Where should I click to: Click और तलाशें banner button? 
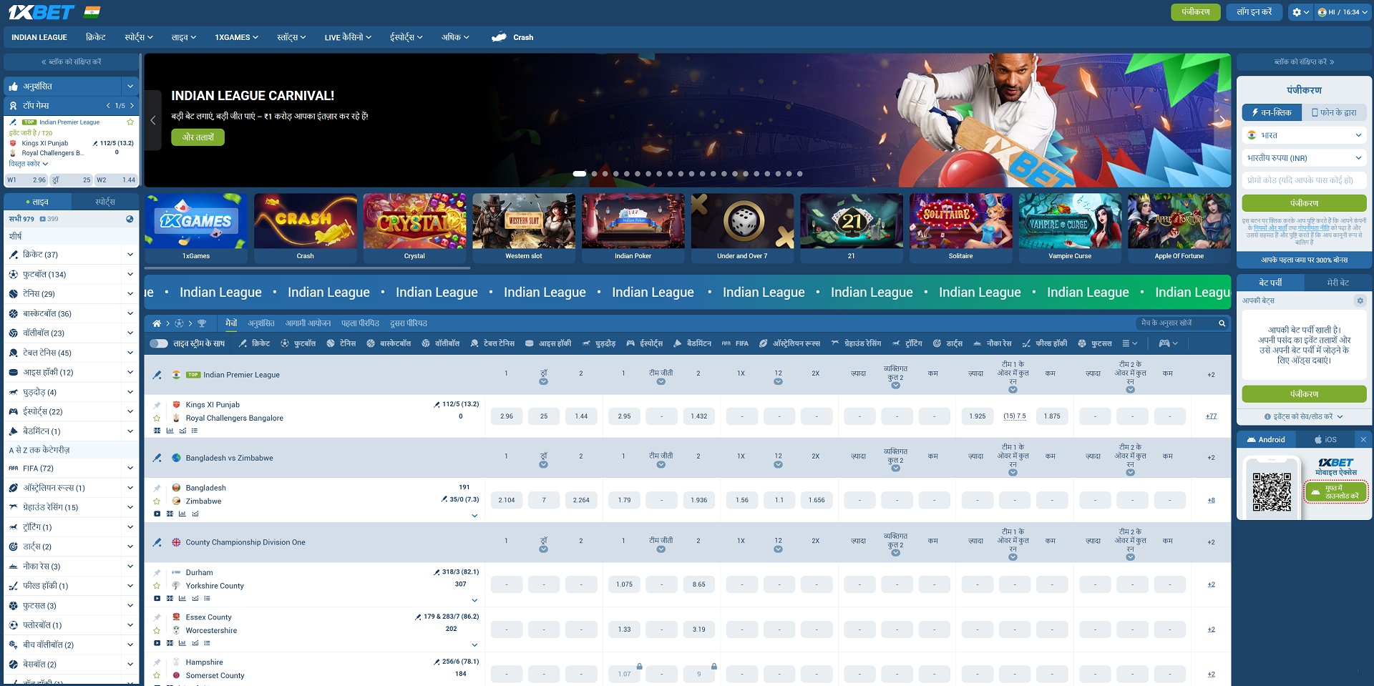tap(198, 137)
